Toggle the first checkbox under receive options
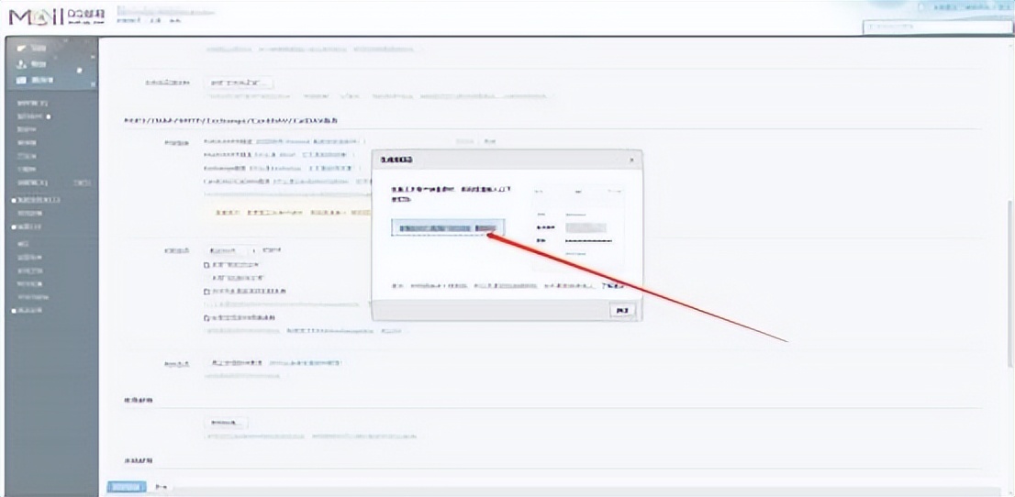Viewport: 1015px width, 497px height. (x=206, y=264)
